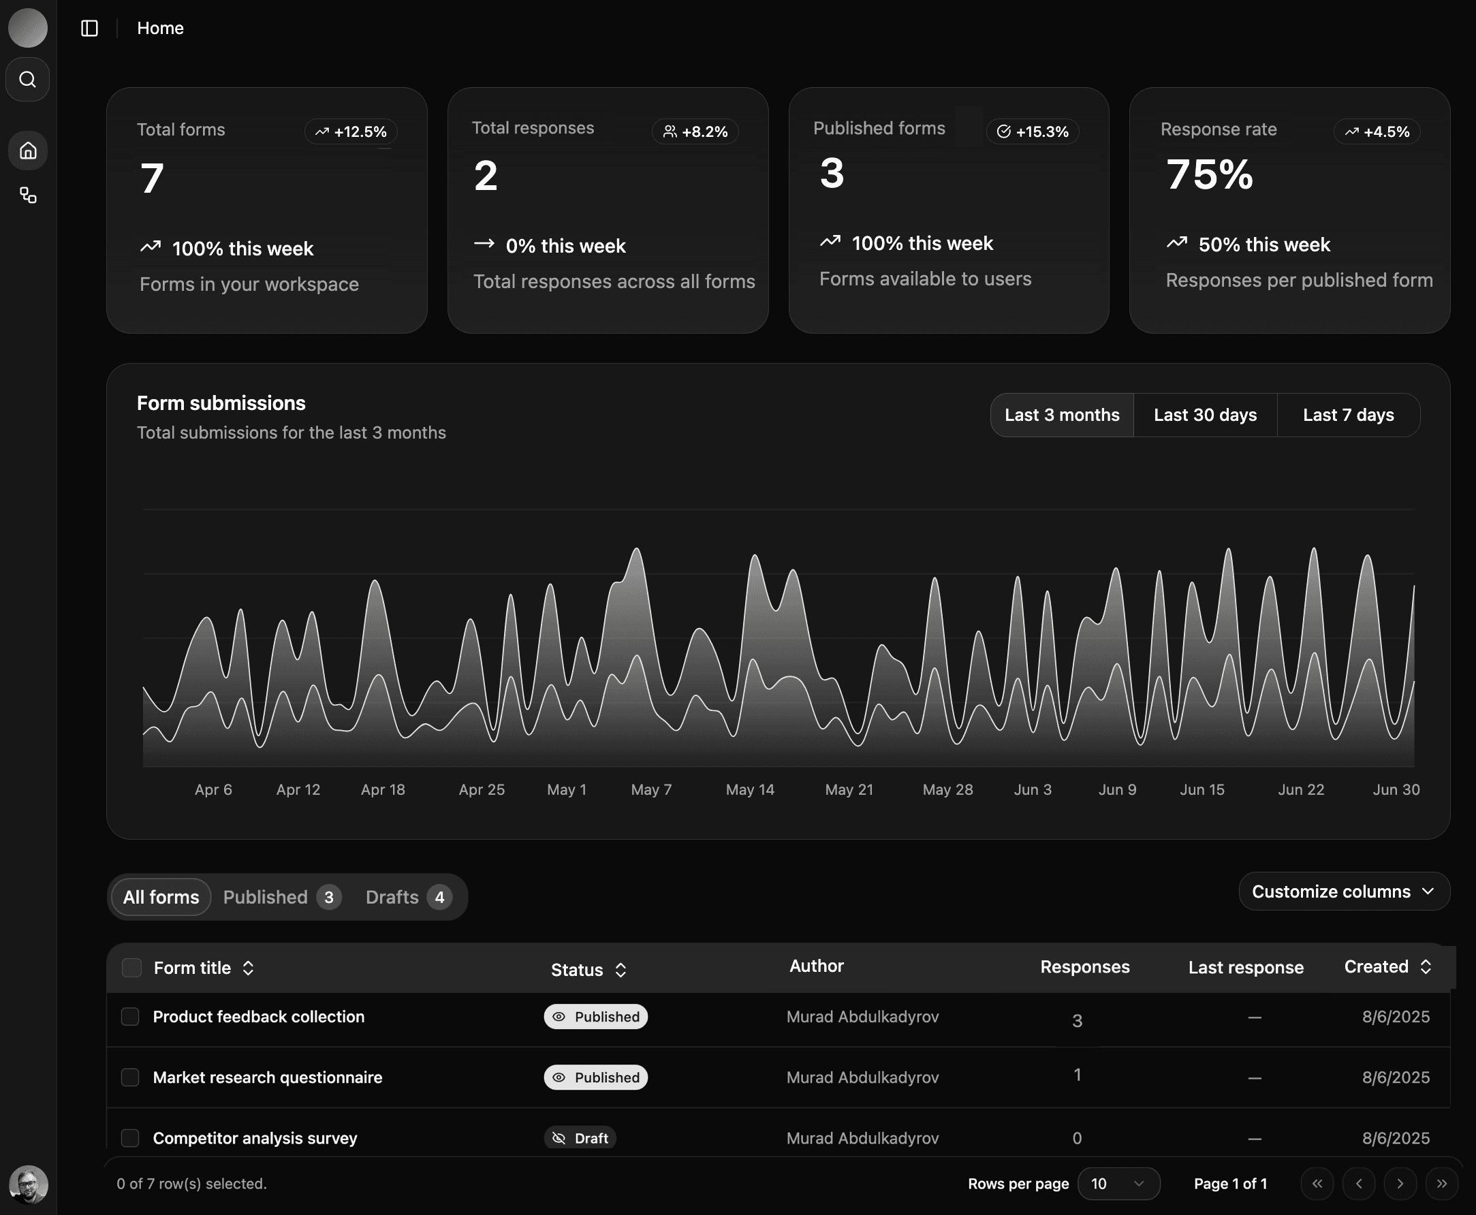The width and height of the screenshot is (1476, 1215).
Task: Open the Customize columns dropdown
Action: (1344, 891)
